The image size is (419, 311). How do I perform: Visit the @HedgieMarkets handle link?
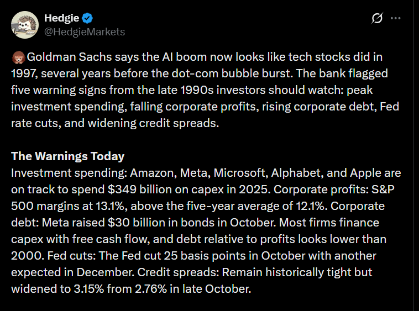(84, 31)
